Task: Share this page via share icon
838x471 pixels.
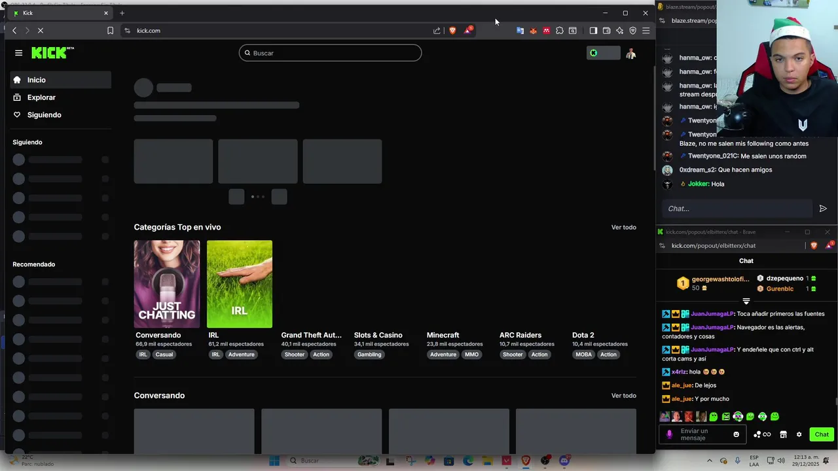Action: (x=437, y=31)
